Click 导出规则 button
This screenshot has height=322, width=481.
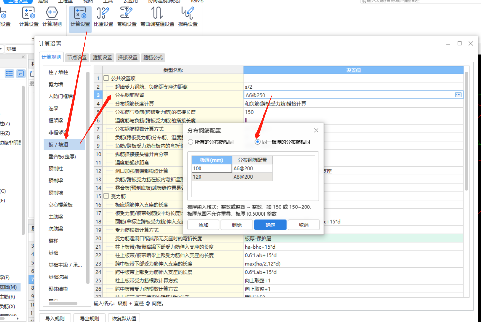pyautogui.click(x=90, y=318)
